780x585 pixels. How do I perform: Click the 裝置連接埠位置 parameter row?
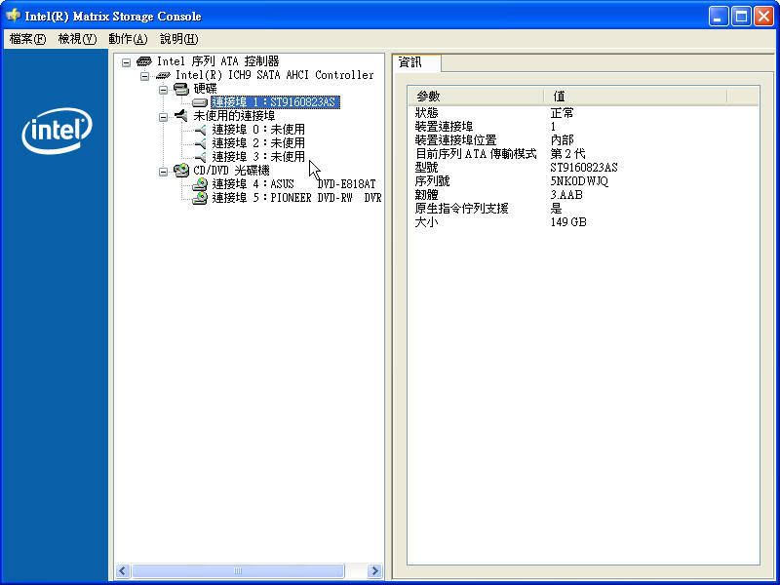point(583,140)
